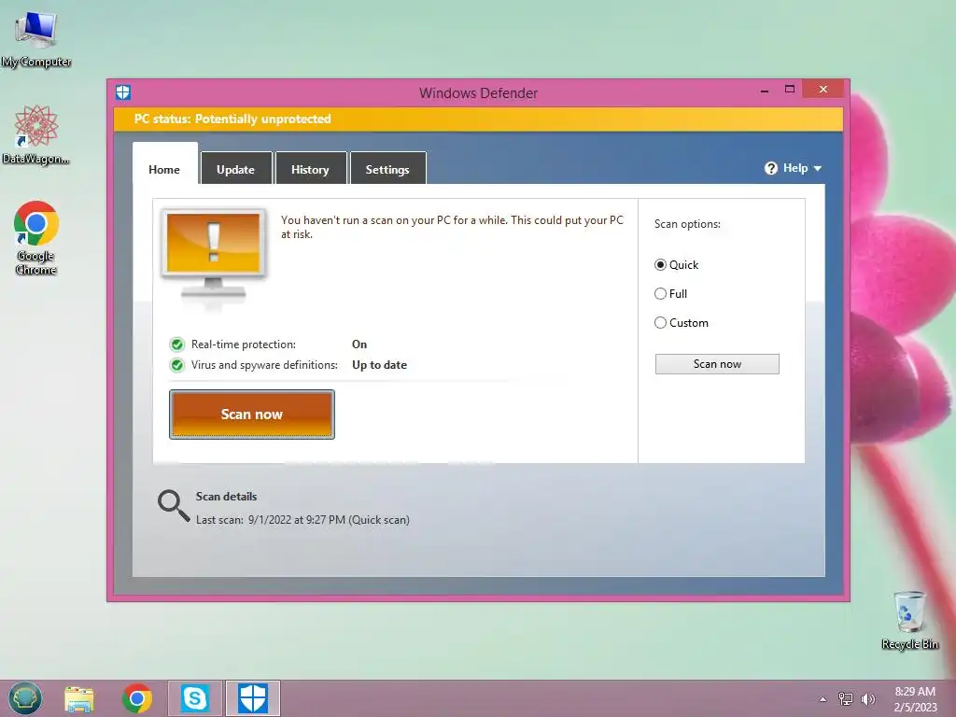This screenshot has width=956, height=717.
Task: Open network icon in system tray
Action: [846, 698]
